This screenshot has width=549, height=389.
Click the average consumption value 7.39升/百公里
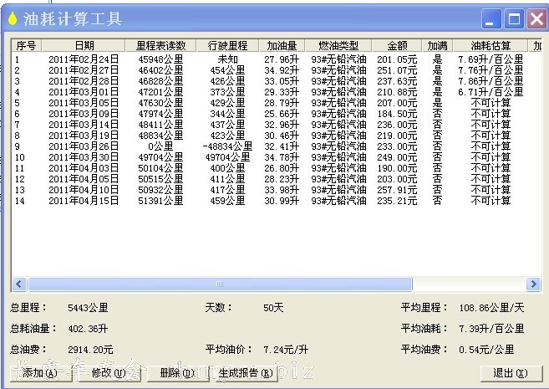point(491,329)
